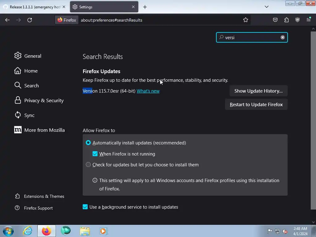Click the Firefox Updates heading
This screenshot has height=237, width=316.
point(101,71)
